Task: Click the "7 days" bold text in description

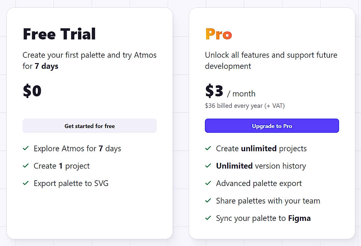Action: (x=46, y=66)
